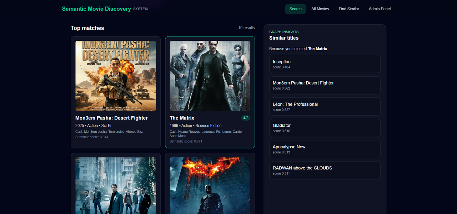Image resolution: width=457 pixels, height=214 pixels.
Task: Click Semantic score: 0.814 text
Action: 92,137
